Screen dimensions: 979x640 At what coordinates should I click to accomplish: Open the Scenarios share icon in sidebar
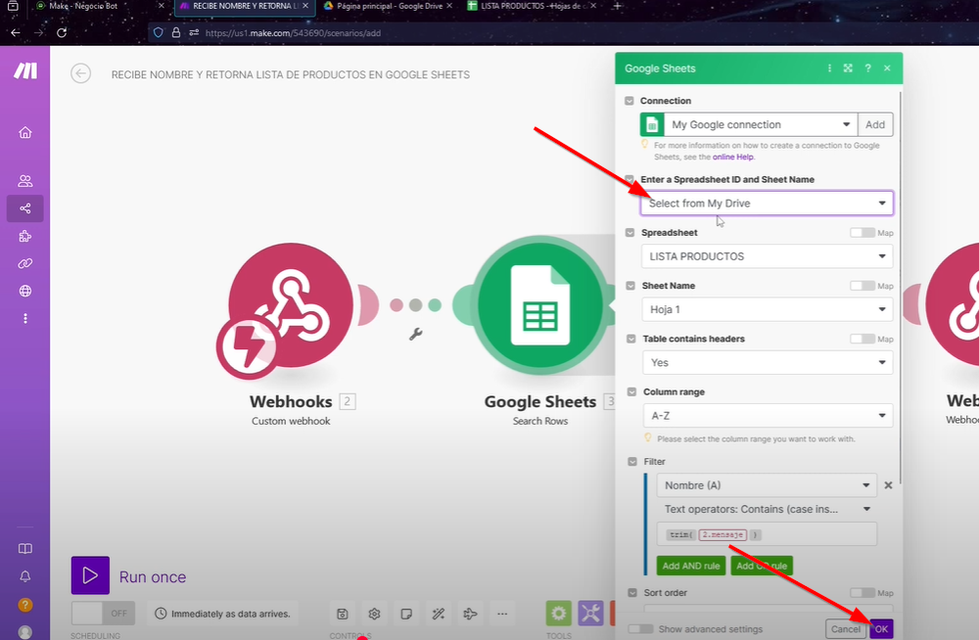click(x=25, y=208)
